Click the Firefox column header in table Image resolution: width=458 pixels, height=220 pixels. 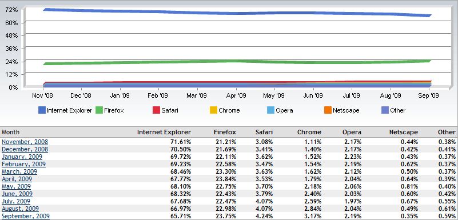point(225,132)
